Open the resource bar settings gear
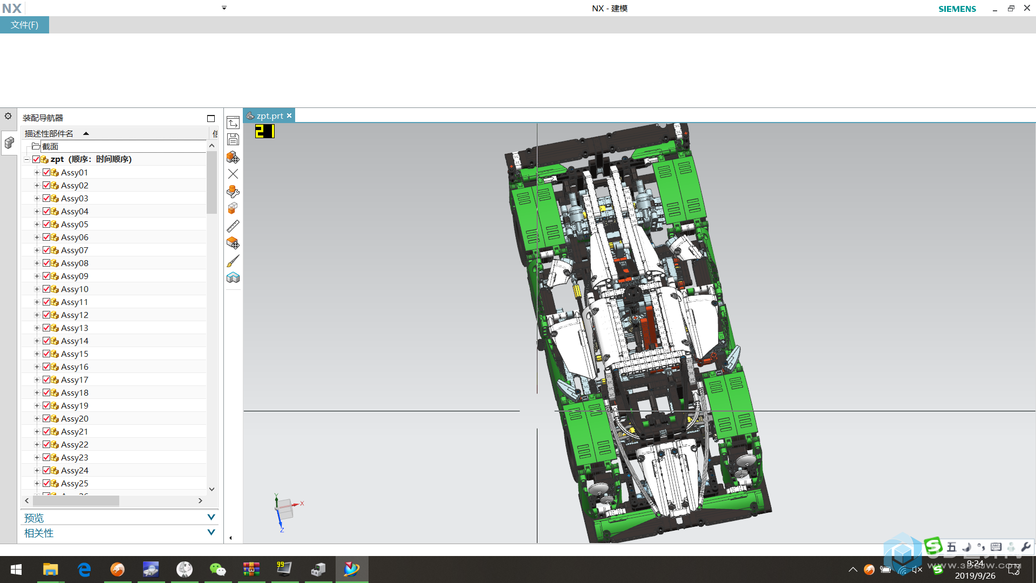Viewport: 1036px width, 583px height. (x=8, y=116)
